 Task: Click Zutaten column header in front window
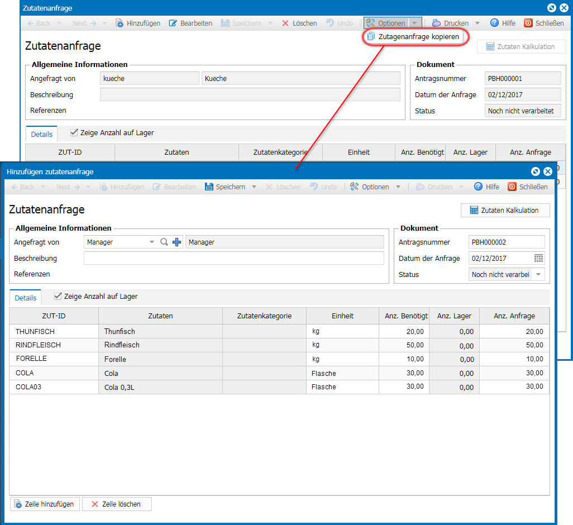[160, 316]
